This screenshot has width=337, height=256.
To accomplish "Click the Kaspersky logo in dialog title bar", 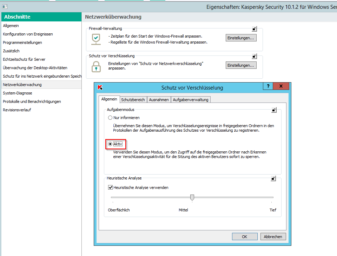I will (x=100, y=87).
